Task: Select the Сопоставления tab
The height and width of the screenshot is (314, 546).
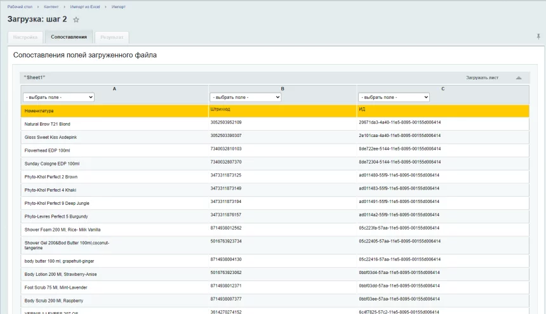Action: point(69,37)
